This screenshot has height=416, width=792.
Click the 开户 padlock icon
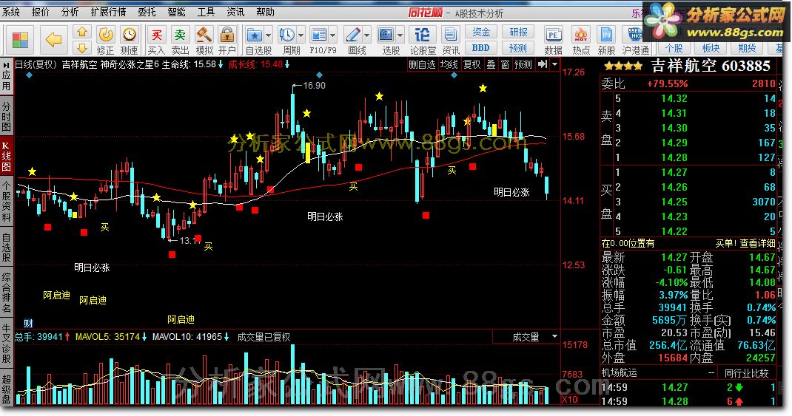[227, 35]
